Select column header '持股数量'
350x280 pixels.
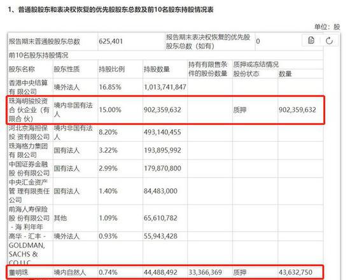[x=157, y=69]
